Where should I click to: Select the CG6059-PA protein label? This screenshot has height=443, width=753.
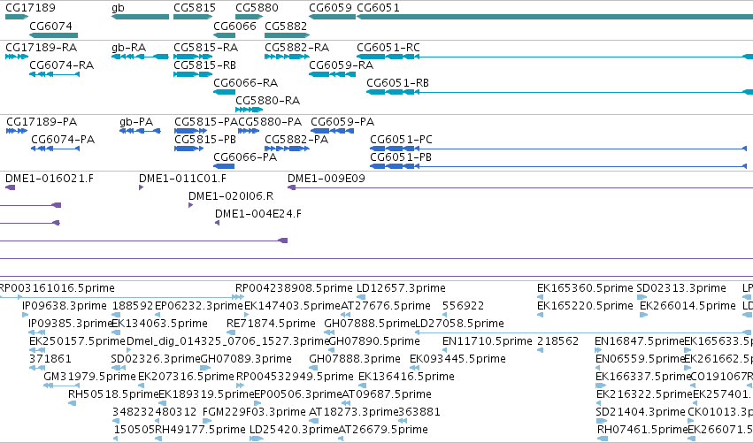click(342, 122)
